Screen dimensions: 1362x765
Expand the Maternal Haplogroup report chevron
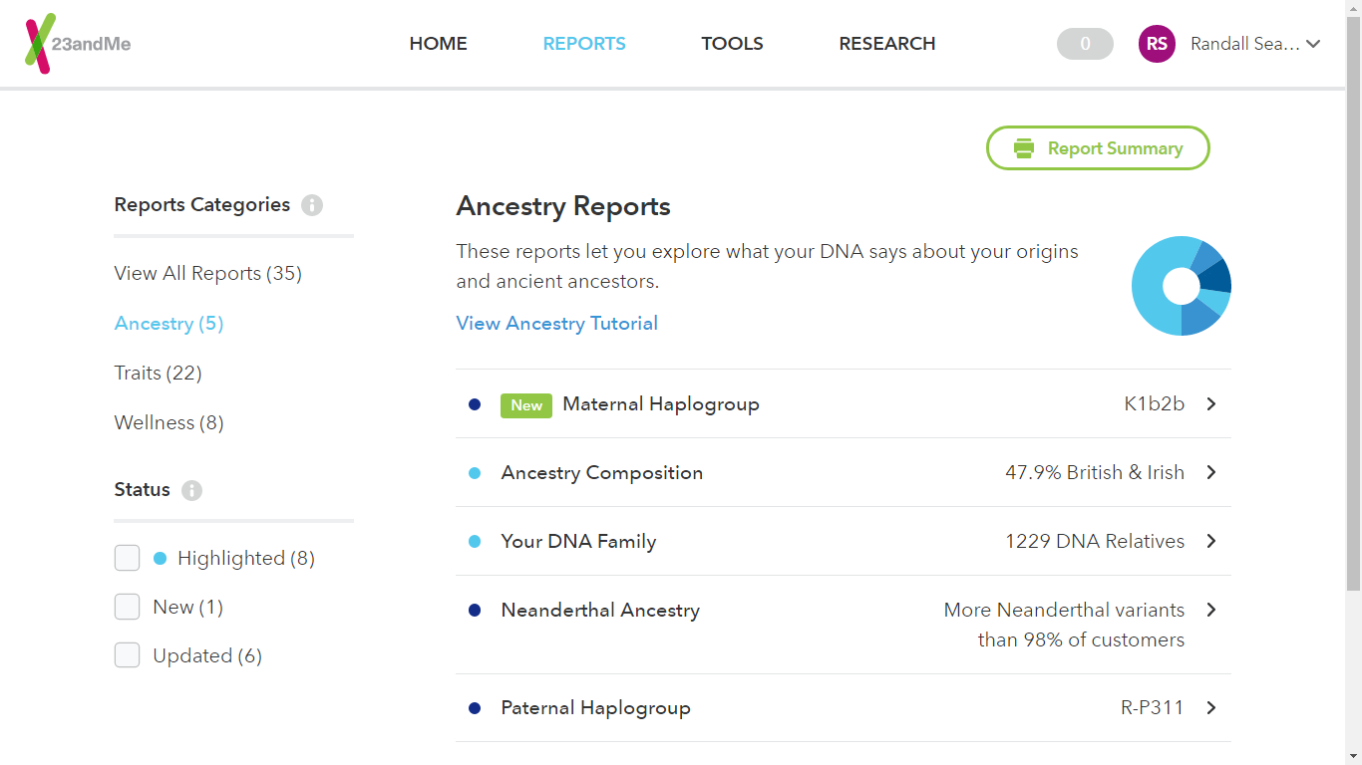click(1211, 404)
